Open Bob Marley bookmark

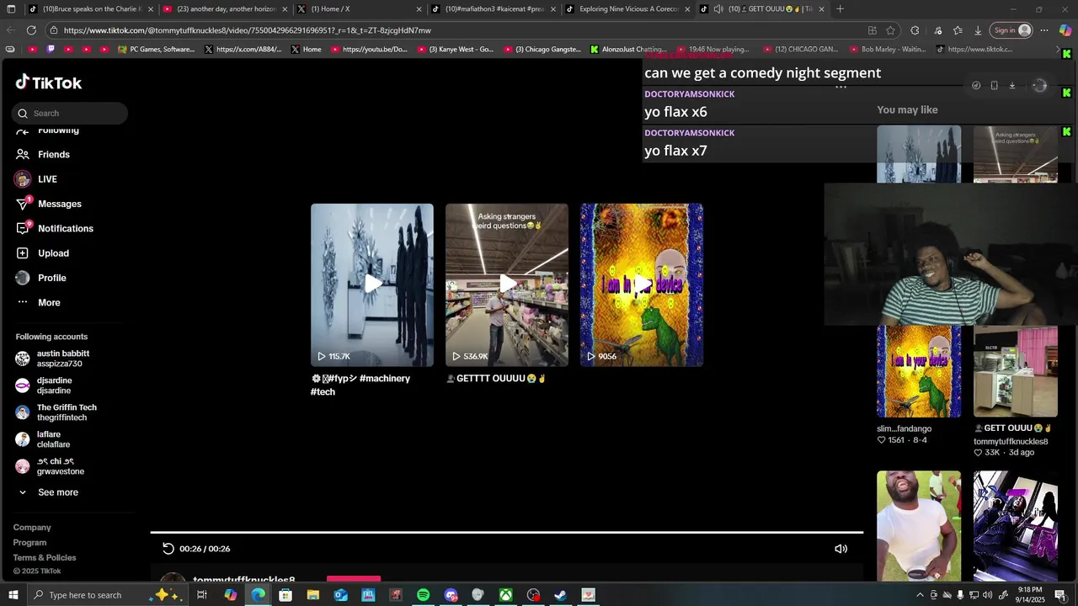tap(887, 50)
